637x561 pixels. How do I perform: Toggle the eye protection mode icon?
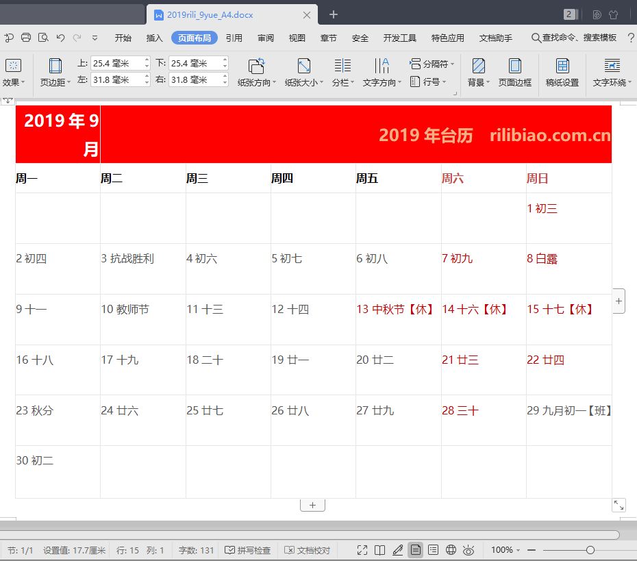469,551
